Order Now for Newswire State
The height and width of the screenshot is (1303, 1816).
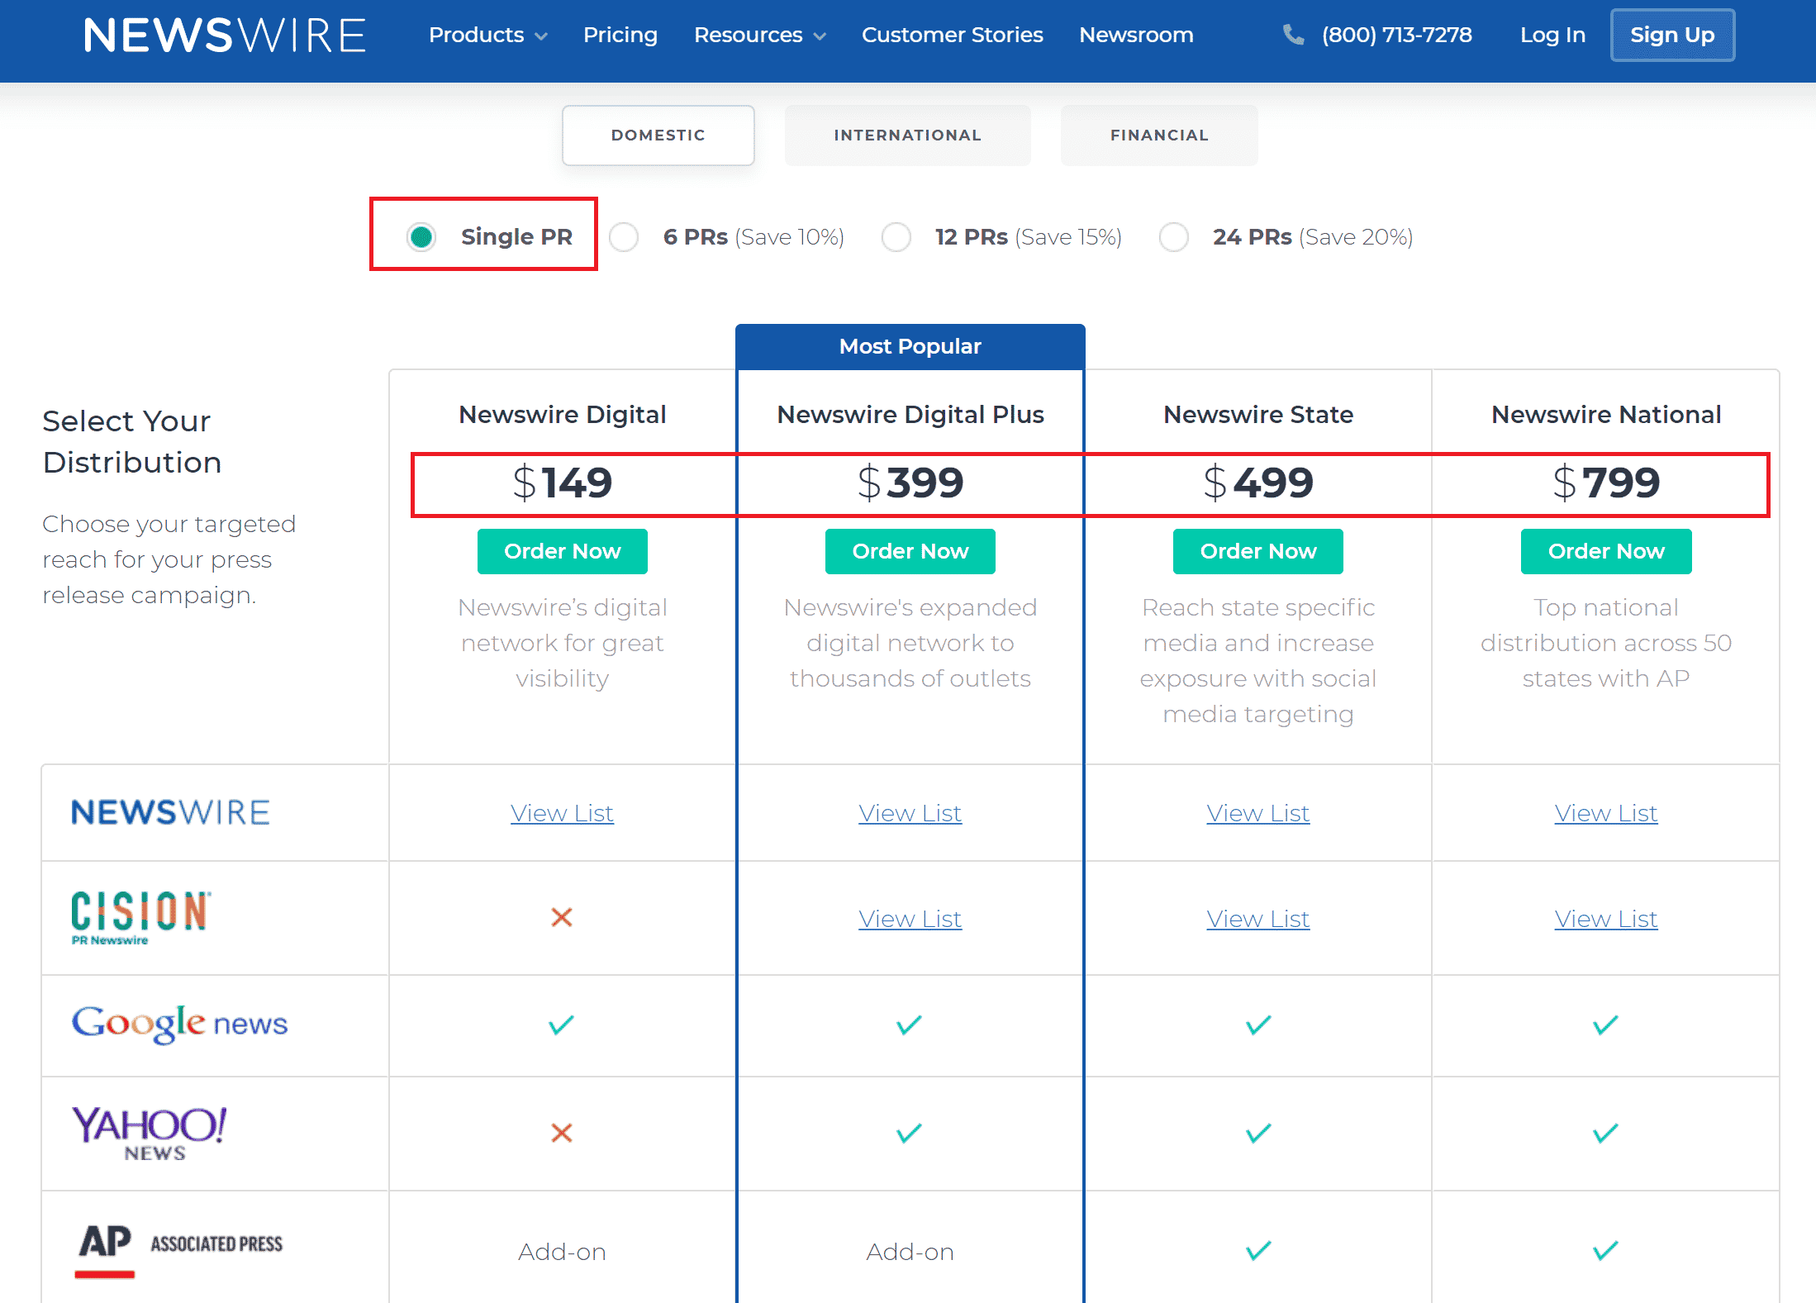click(1258, 551)
